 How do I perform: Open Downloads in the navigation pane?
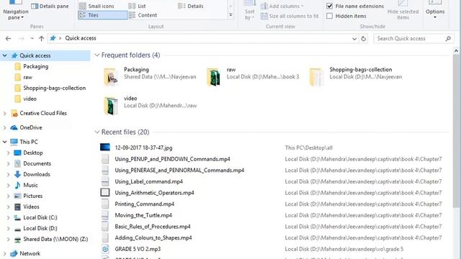tap(37, 174)
